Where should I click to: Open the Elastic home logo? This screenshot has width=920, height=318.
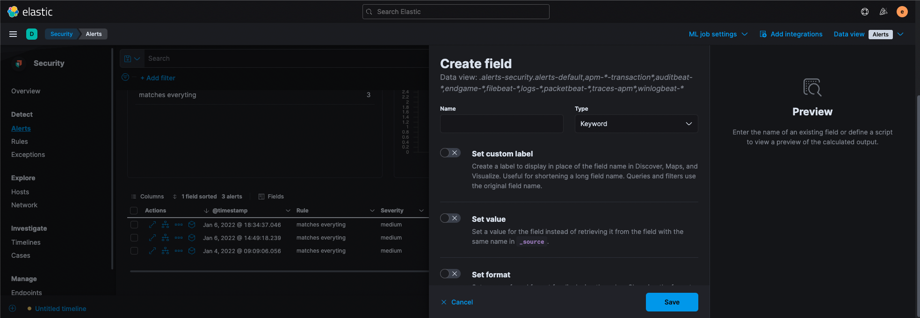30,12
